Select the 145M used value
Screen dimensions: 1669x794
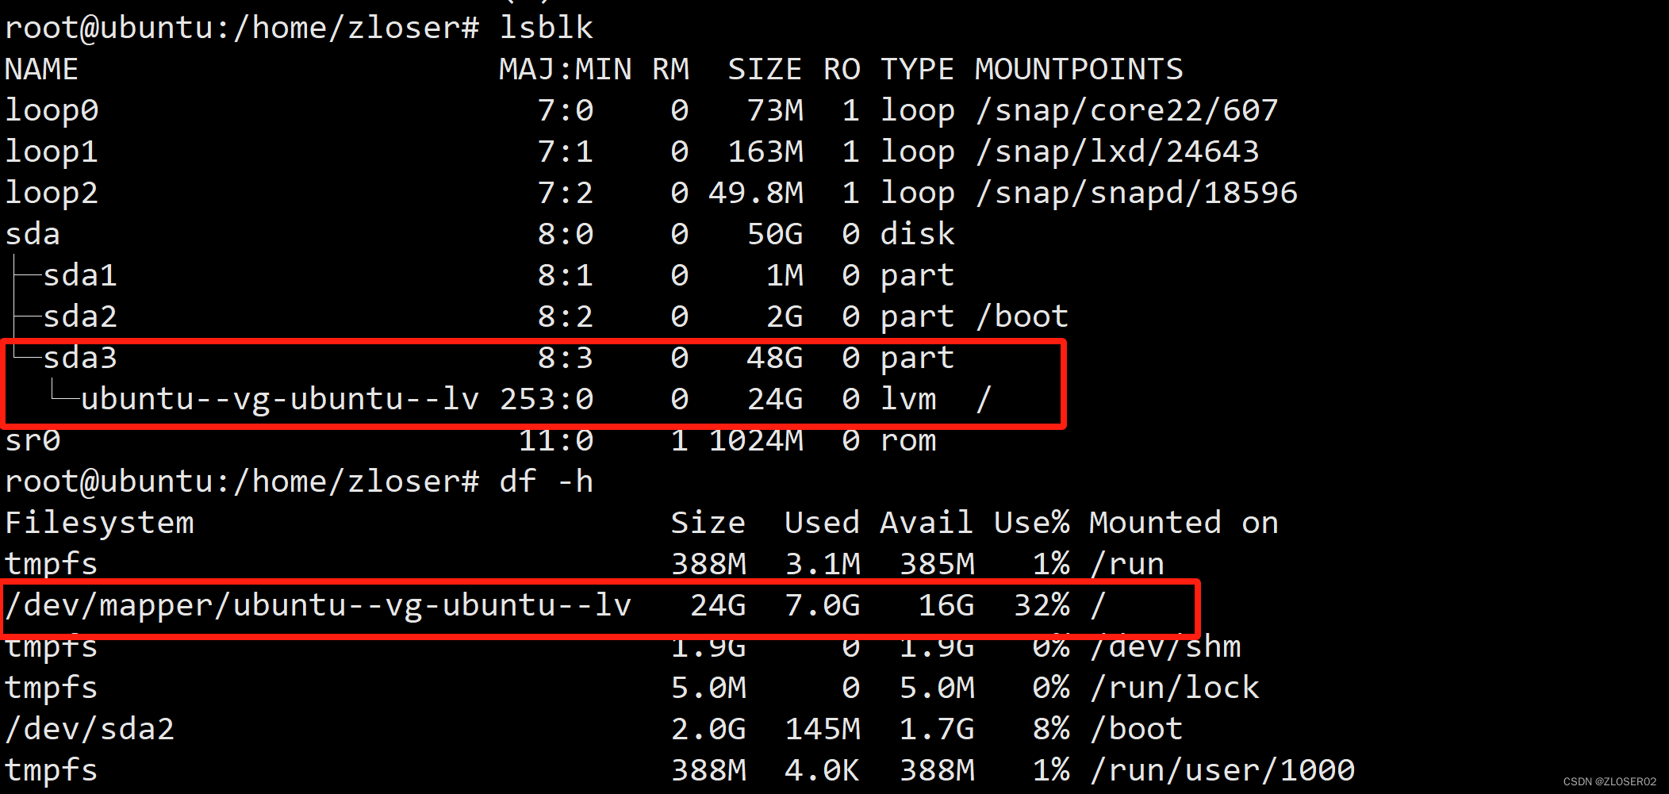click(x=823, y=729)
